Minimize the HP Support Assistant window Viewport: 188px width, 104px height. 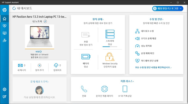click(171, 2)
